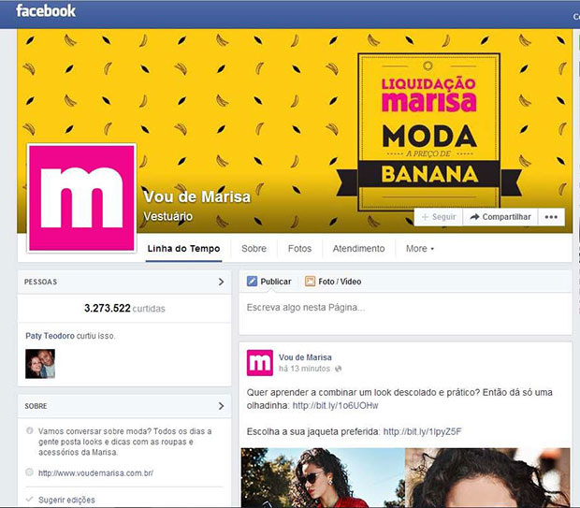Image resolution: width=580 pixels, height=508 pixels.
Task: Open Paty Teodoro's profile photo thumbnail
Action: tap(40, 363)
